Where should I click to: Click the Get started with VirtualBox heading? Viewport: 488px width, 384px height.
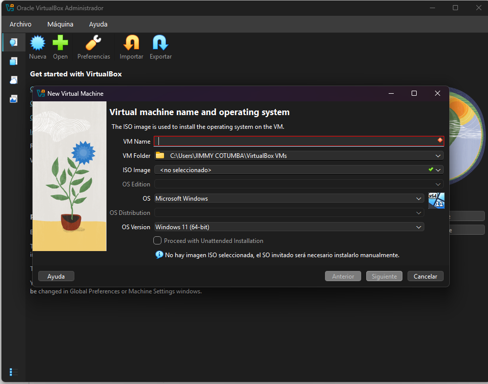pyautogui.click(x=76, y=74)
